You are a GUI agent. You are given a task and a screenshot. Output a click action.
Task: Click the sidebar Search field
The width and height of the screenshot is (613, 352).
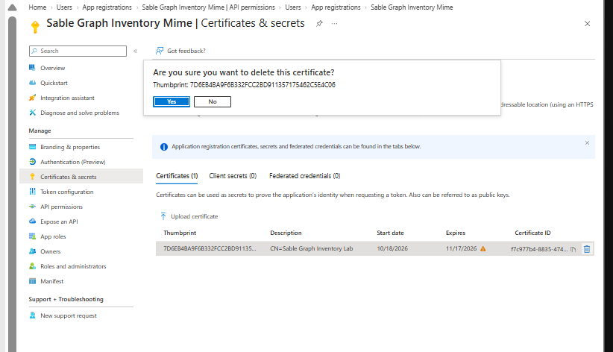78,51
